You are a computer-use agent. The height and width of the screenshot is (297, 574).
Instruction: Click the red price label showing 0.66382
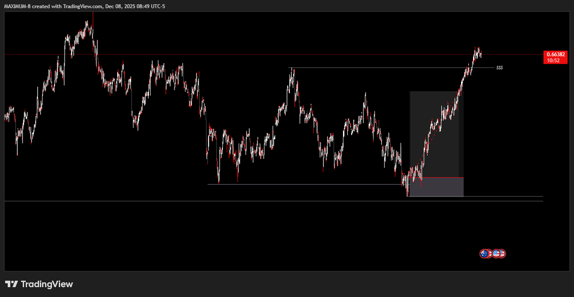tap(555, 54)
